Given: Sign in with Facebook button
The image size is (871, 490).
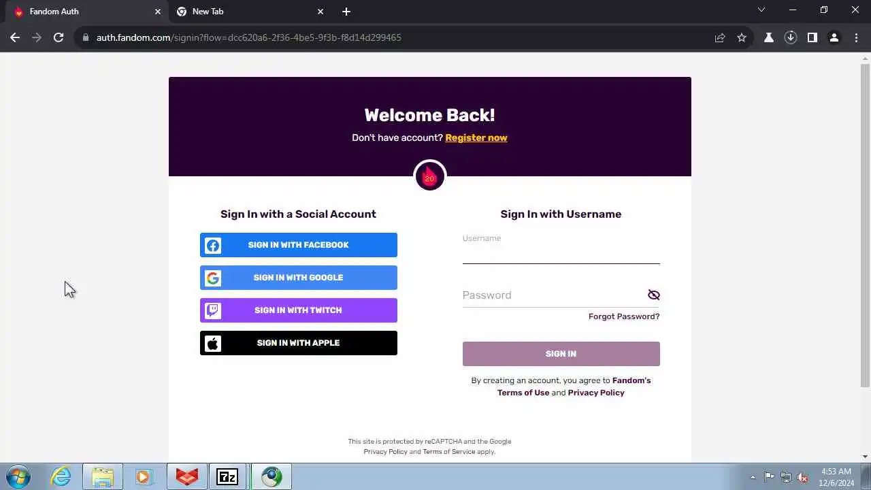Looking at the screenshot, I should pos(298,245).
